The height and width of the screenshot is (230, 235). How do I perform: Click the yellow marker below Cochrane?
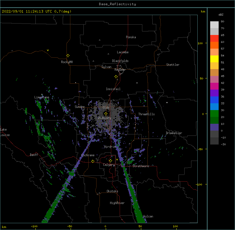click(x=93, y=161)
